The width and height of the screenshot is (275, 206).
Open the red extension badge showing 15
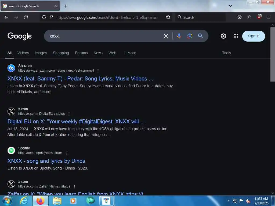coord(259,17)
